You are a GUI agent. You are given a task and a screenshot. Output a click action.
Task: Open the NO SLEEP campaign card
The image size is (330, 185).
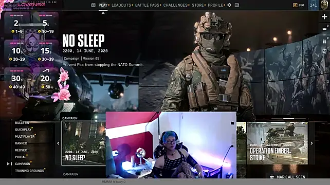[x=84, y=143]
